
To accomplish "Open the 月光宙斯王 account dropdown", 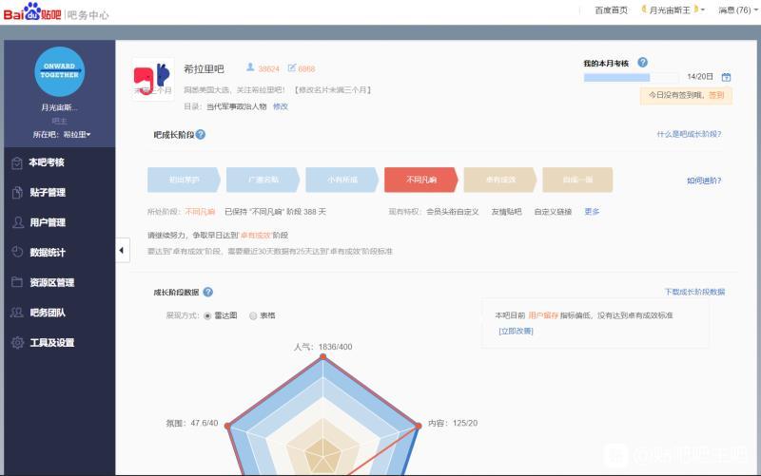I will 673,10.
